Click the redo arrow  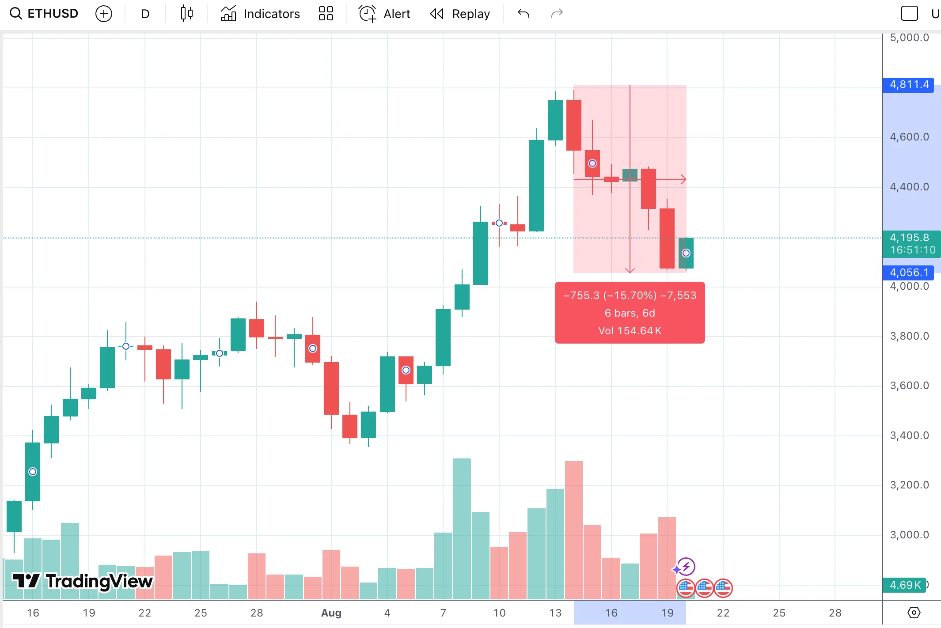pyautogui.click(x=557, y=14)
